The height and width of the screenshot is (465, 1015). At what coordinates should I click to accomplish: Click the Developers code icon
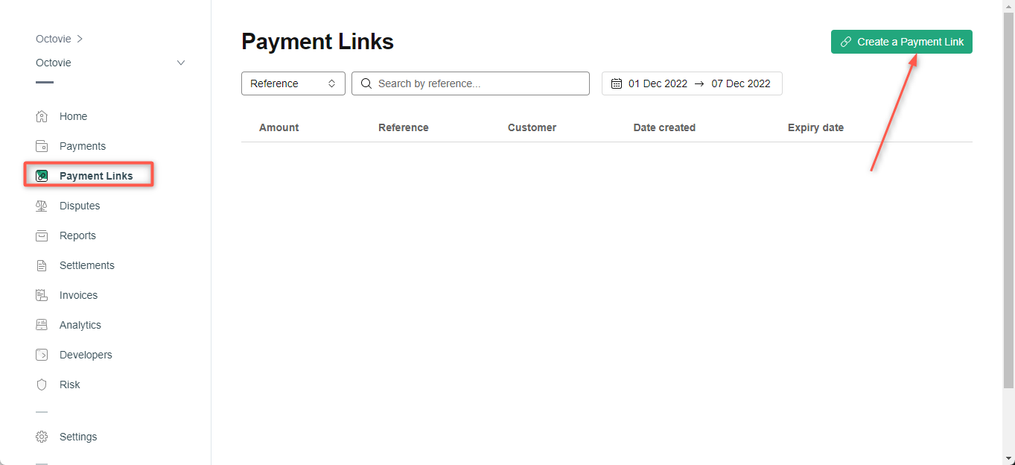(x=42, y=355)
